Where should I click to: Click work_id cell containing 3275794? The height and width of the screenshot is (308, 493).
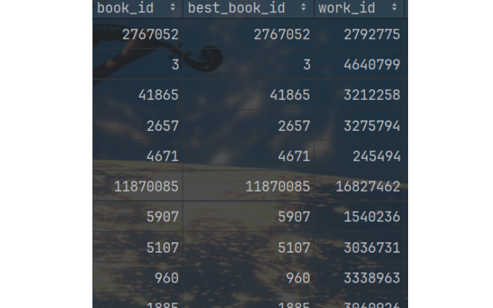coord(371,126)
